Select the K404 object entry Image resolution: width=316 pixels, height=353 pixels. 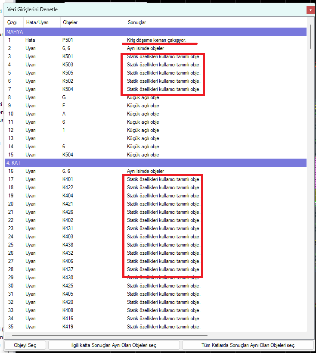point(68,196)
